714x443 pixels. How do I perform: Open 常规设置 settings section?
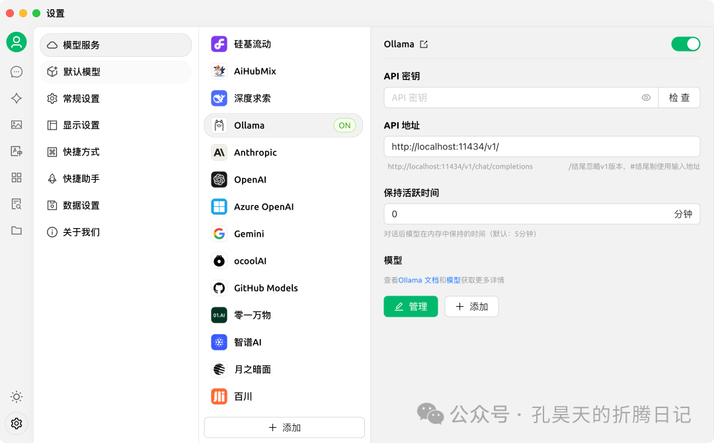coord(116,99)
